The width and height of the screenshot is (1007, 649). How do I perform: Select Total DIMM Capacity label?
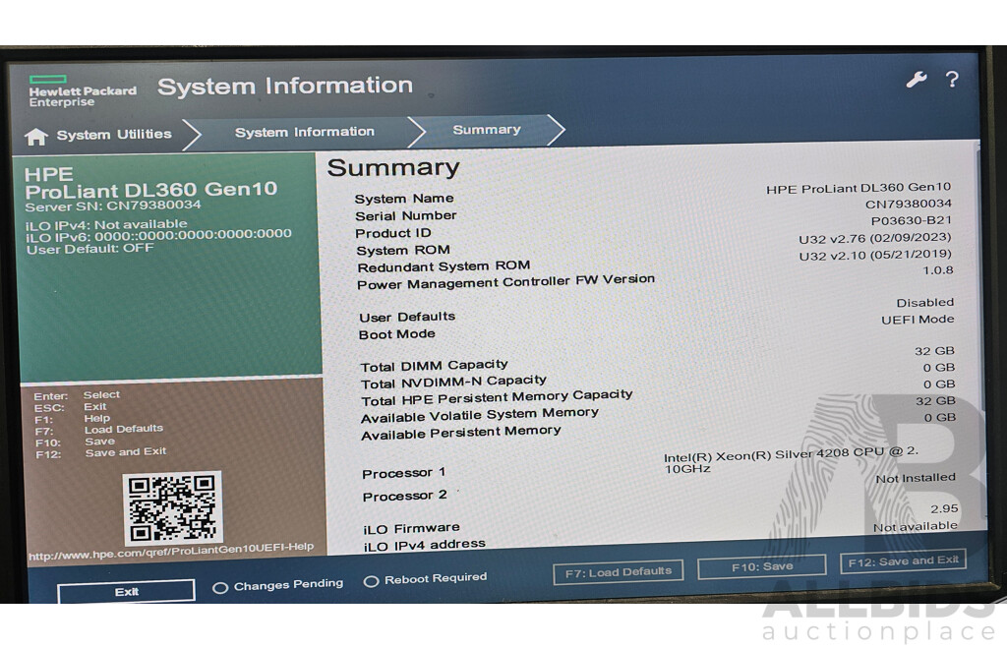pos(434,366)
